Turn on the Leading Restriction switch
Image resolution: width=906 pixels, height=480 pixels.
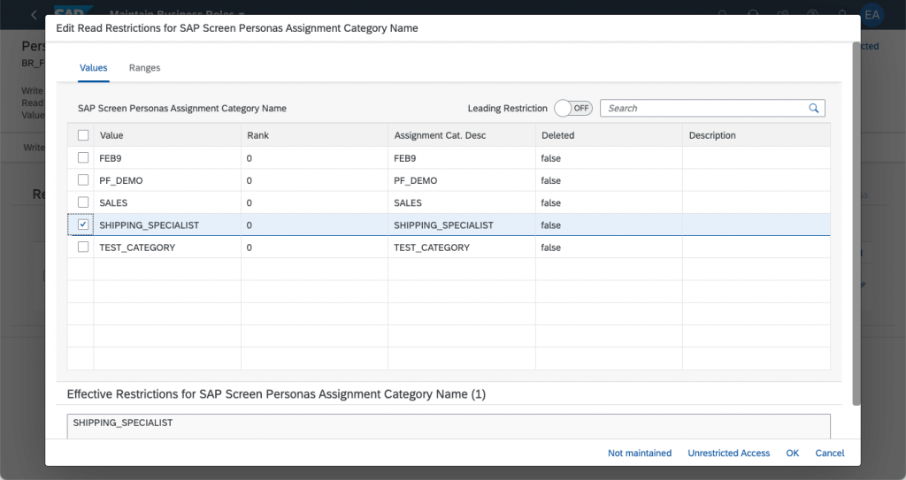pos(573,108)
